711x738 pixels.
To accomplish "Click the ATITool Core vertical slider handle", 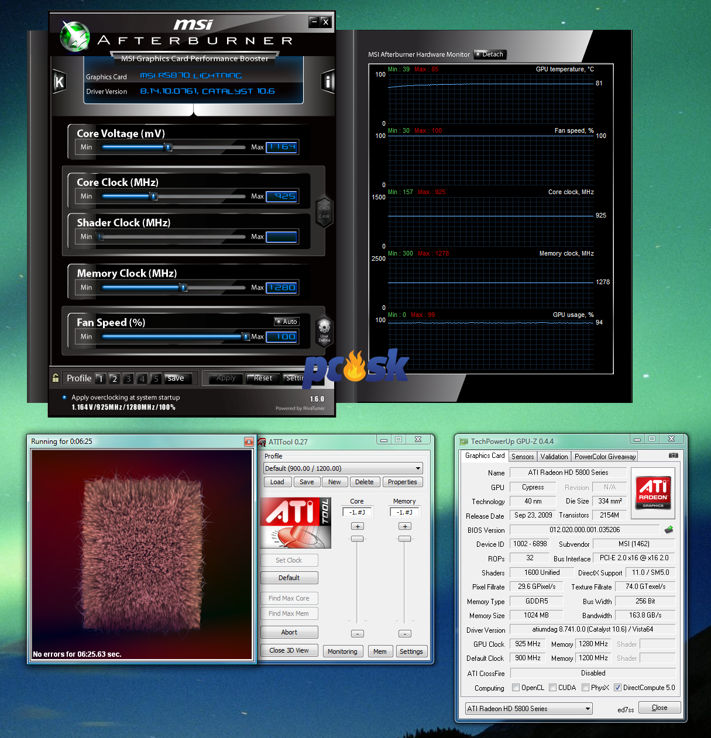I will pos(357,539).
